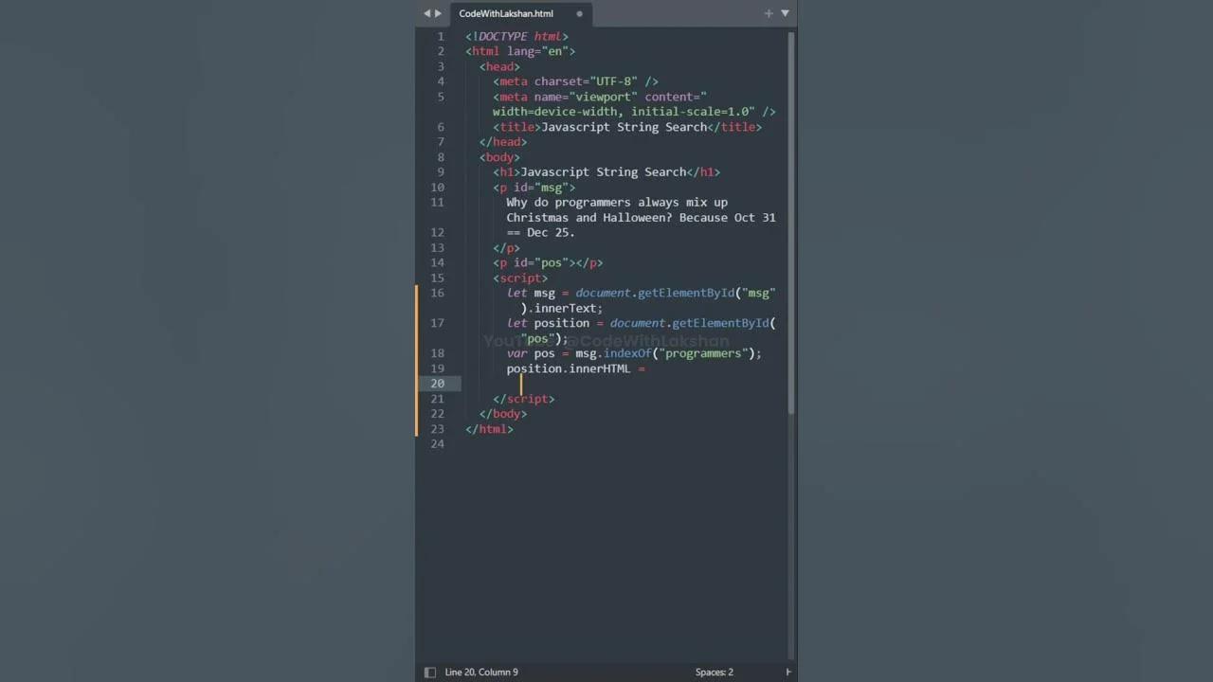Select the word programmers in the indexOf call
Viewport: 1213px width, 682px height.
point(705,353)
